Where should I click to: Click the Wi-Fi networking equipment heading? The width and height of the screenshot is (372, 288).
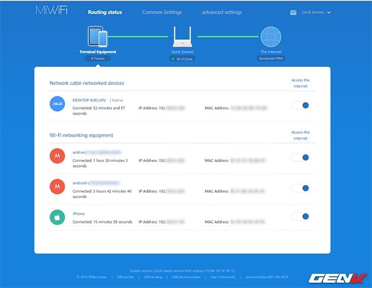tap(81, 135)
